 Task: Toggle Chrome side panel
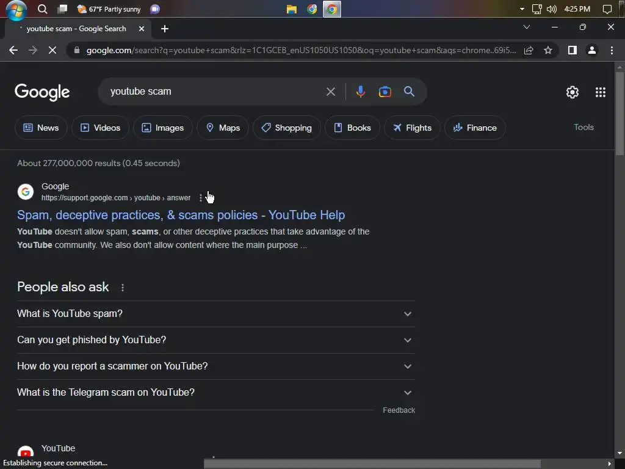tap(573, 50)
